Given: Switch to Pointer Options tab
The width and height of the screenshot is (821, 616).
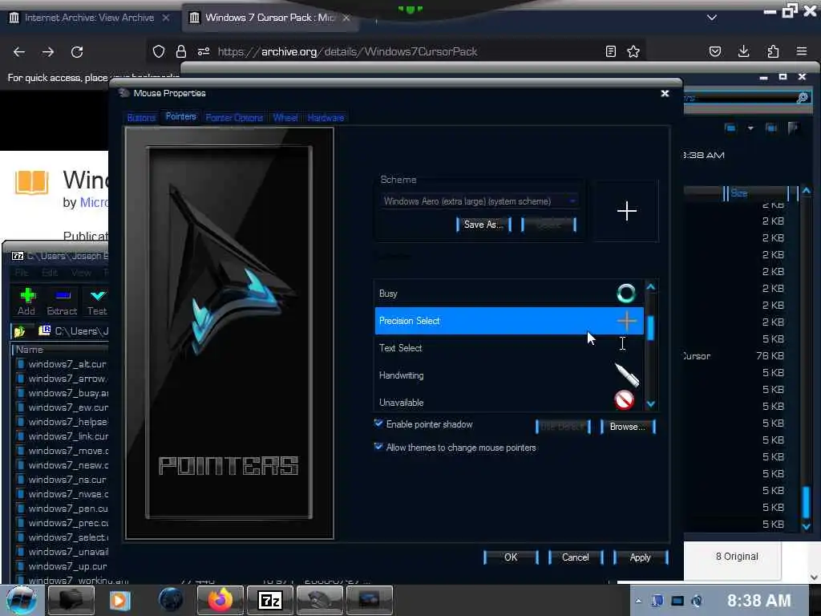Looking at the screenshot, I should [234, 117].
